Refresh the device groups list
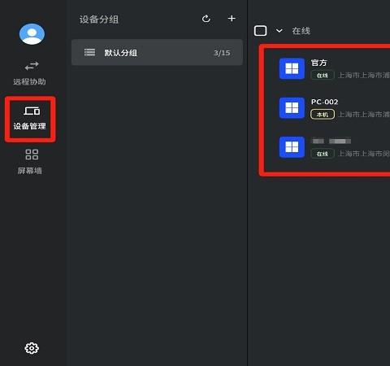 [x=206, y=19]
